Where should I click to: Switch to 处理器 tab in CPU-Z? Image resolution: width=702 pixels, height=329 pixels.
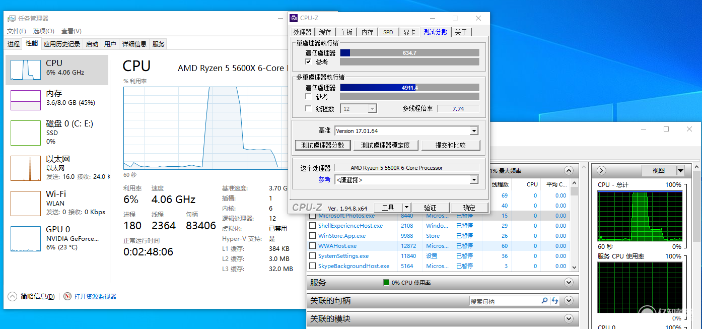[x=303, y=32]
